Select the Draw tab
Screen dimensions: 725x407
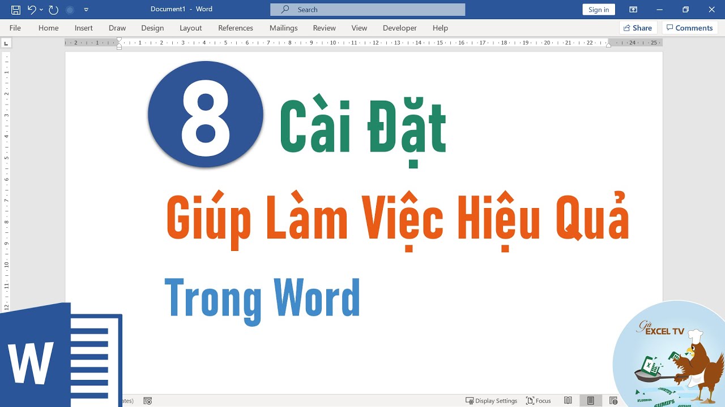117,28
